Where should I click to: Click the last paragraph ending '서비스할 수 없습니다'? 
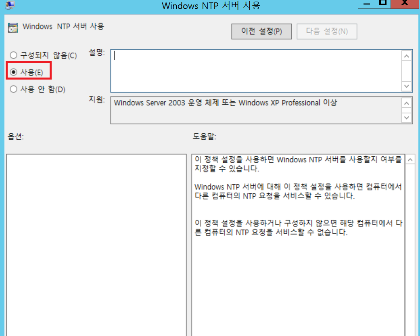point(298,227)
